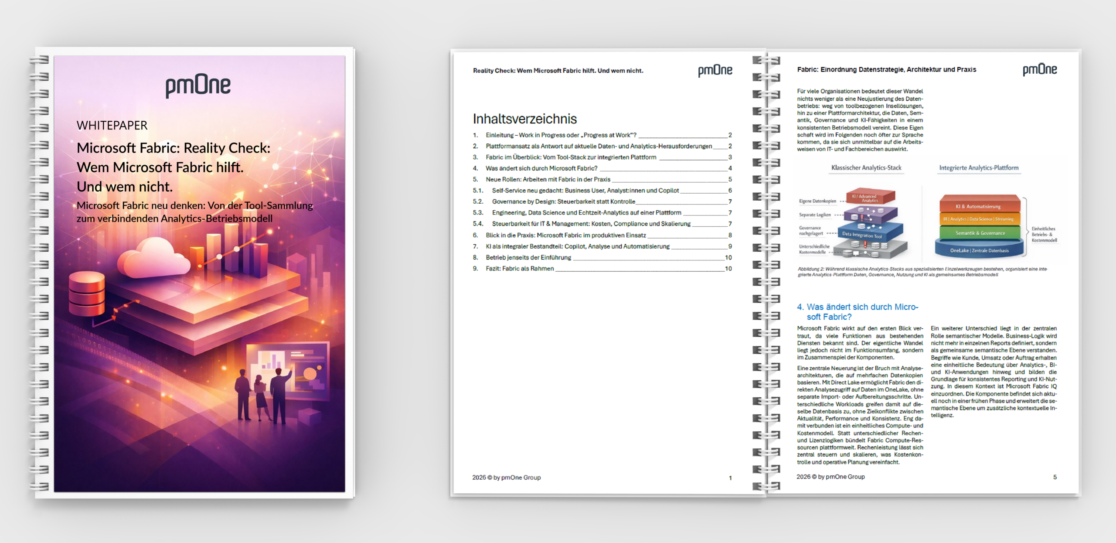The width and height of the screenshot is (1116, 543).
Task: Open contents entry 8 'Betrieb jenseits der Einführung'
Action: coord(602,258)
